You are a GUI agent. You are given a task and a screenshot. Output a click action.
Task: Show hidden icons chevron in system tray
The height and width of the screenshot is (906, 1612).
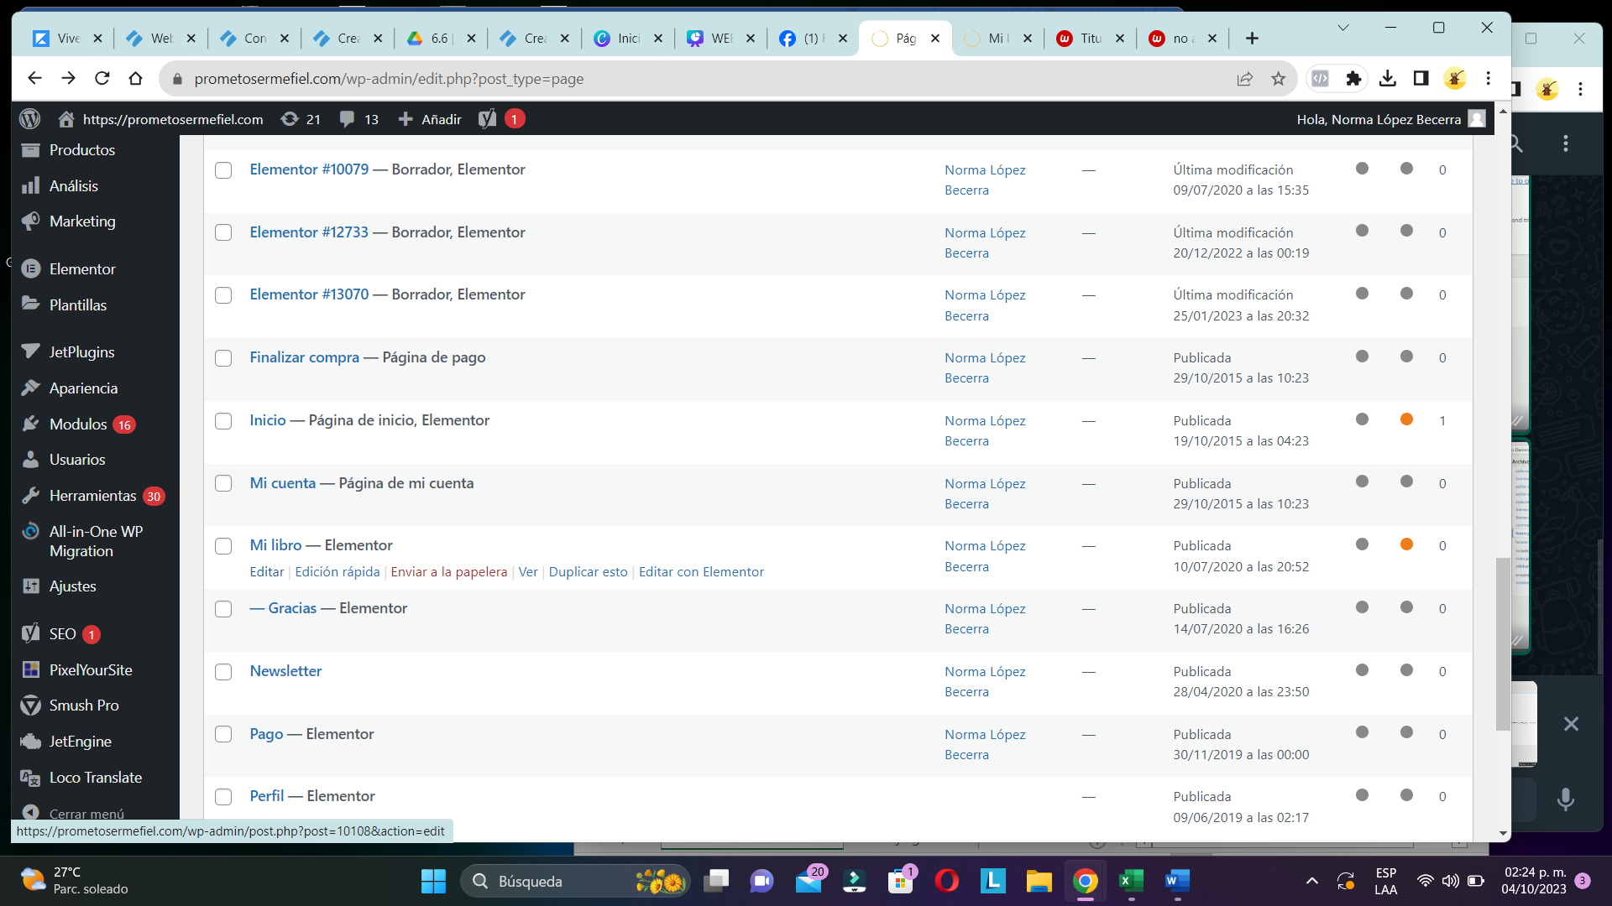(x=1311, y=881)
